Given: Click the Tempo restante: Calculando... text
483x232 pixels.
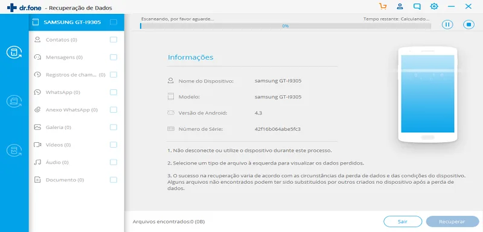Looking at the screenshot, I should [x=396, y=19].
